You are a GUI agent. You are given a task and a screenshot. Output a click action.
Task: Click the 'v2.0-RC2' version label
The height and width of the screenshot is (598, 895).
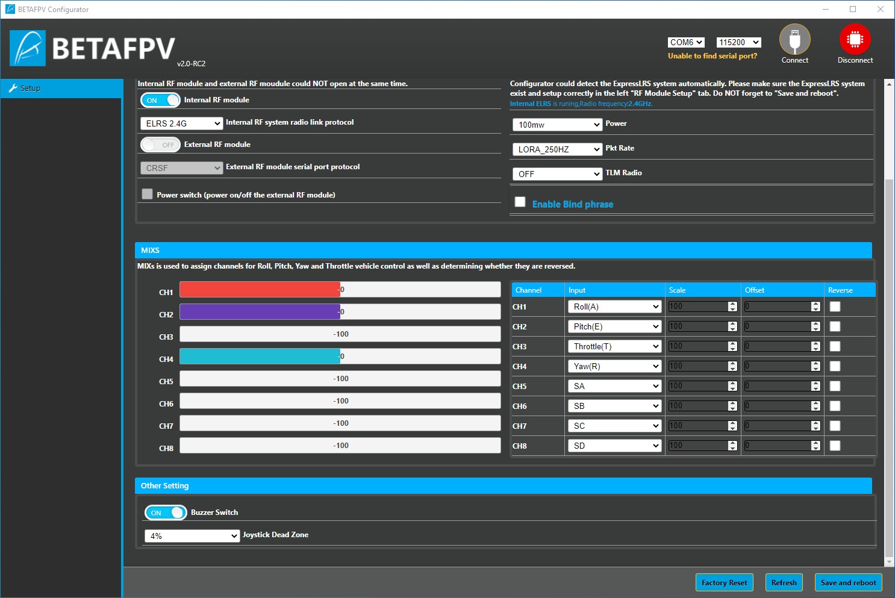click(191, 64)
